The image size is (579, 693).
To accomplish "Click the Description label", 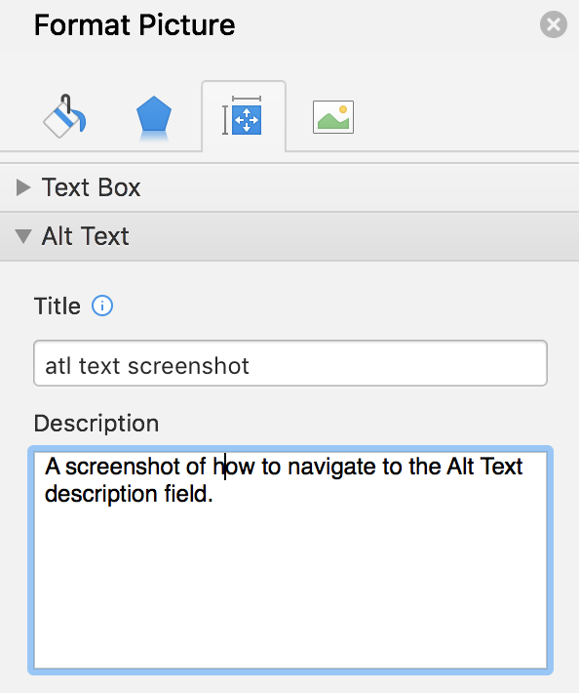I will pos(96,424).
